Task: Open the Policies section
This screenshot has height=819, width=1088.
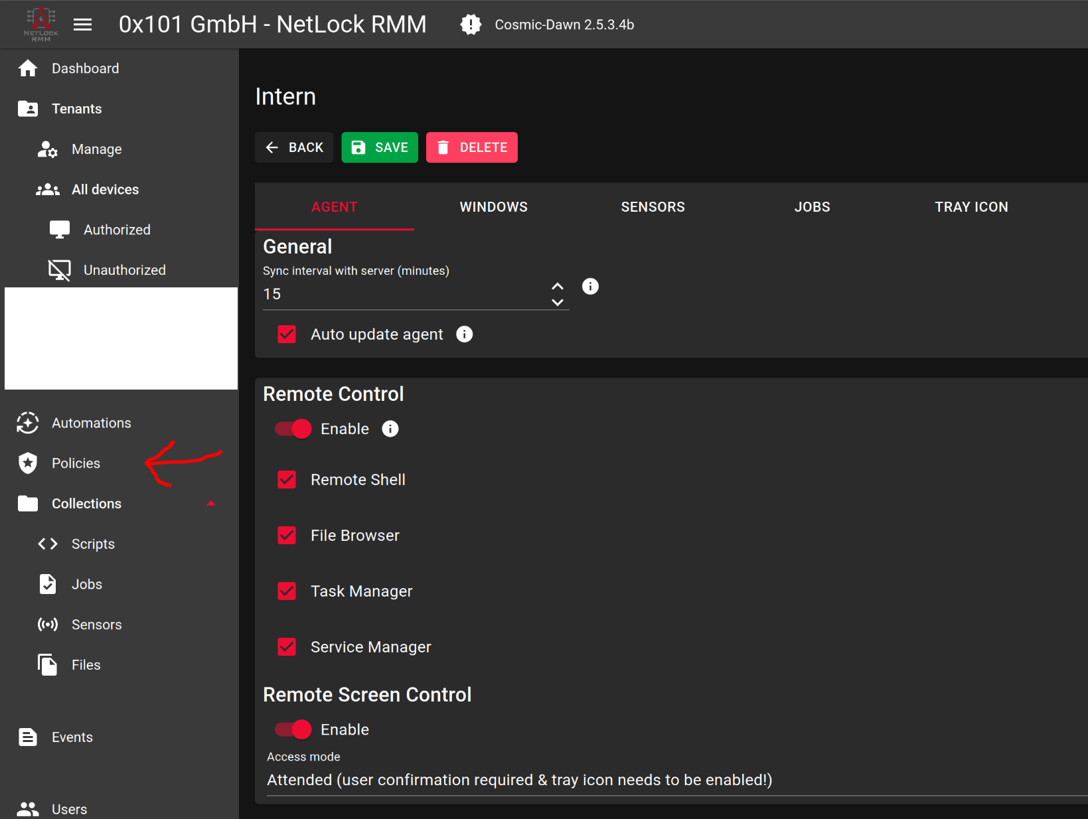Action: pos(75,463)
